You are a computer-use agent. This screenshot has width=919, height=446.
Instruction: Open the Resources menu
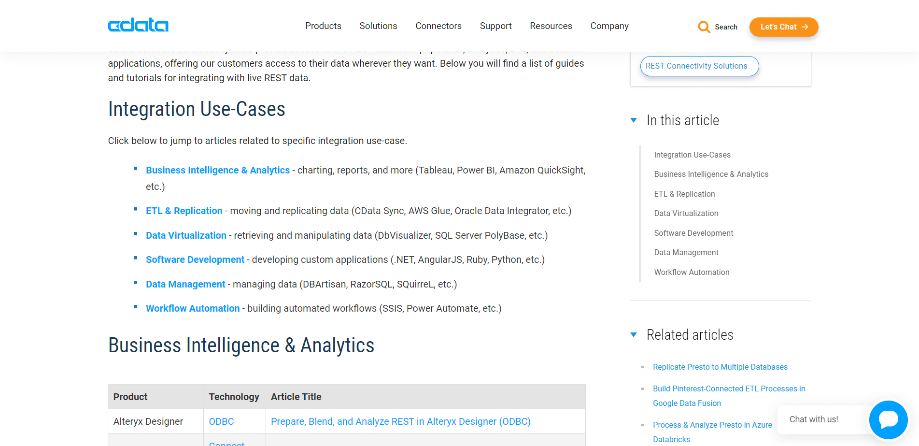[x=551, y=26]
